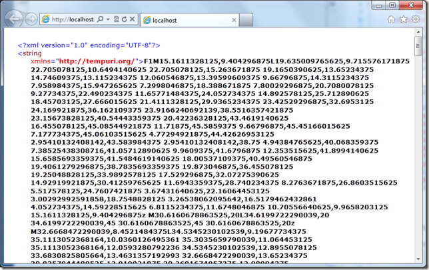
Task: Go to the Home page icon
Action: tap(391, 19)
